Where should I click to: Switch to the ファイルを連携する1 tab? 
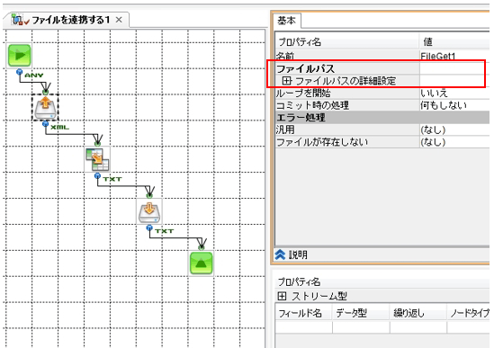(71, 20)
